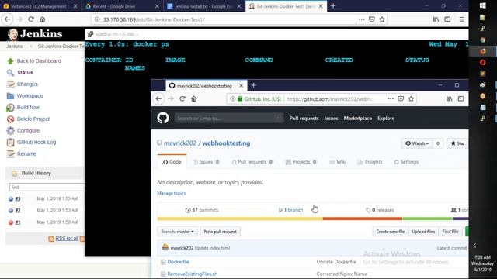The width and height of the screenshot is (497, 279).
Task: Open Issues in GitHub header
Action: (x=331, y=118)
